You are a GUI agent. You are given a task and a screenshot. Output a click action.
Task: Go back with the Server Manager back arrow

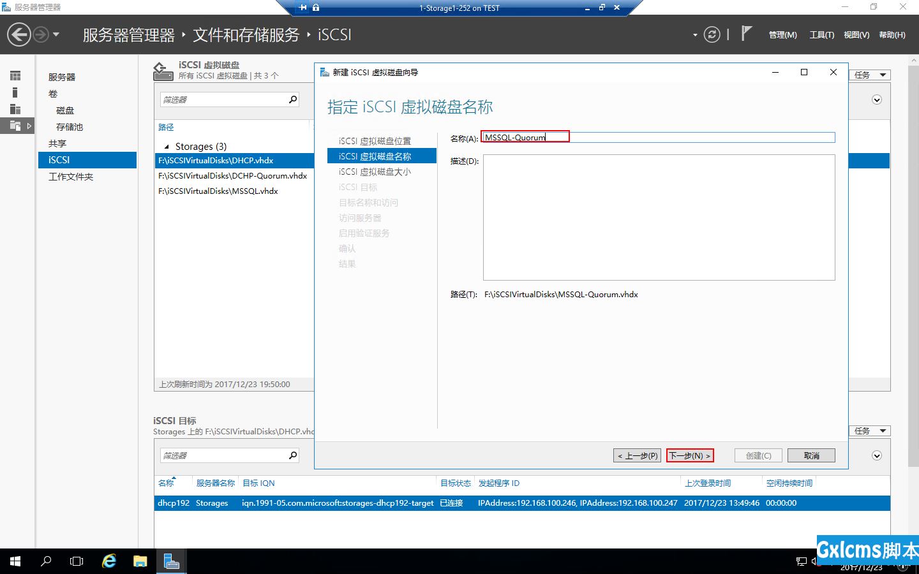coord(19,34)
